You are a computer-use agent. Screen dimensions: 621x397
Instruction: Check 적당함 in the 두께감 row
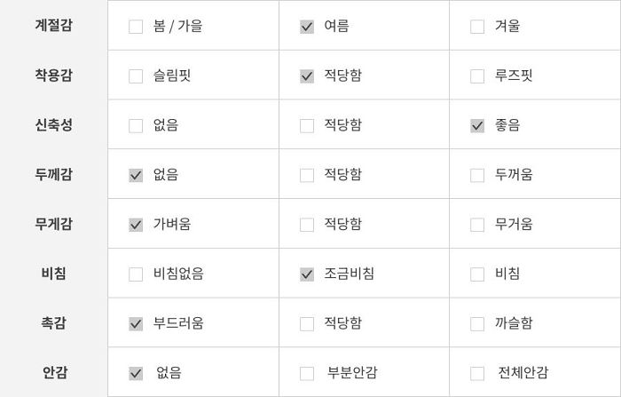pyautogui.click(x=307, y=175)
